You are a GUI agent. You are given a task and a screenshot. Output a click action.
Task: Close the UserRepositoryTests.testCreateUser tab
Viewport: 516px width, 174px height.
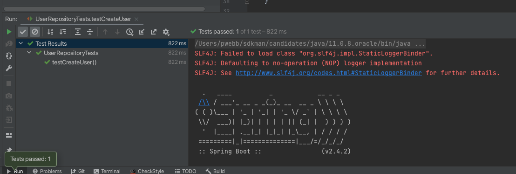click(137, 19)
